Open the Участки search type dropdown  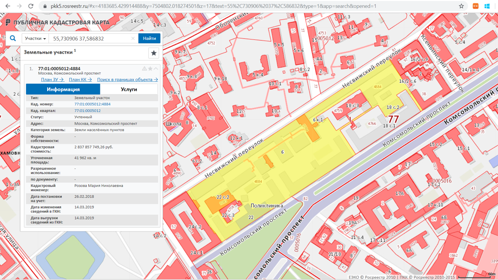tap(35, 39)
